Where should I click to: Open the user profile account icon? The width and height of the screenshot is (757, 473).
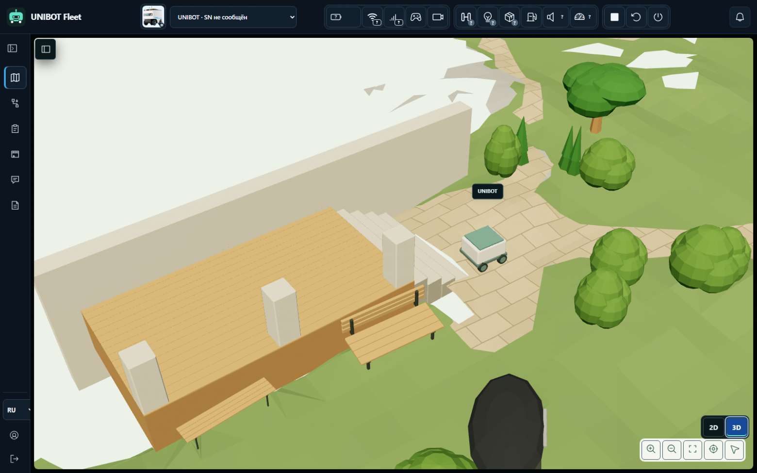click(15, 435)
